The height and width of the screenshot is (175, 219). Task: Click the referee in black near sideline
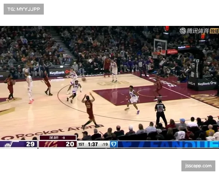(160, 112)
